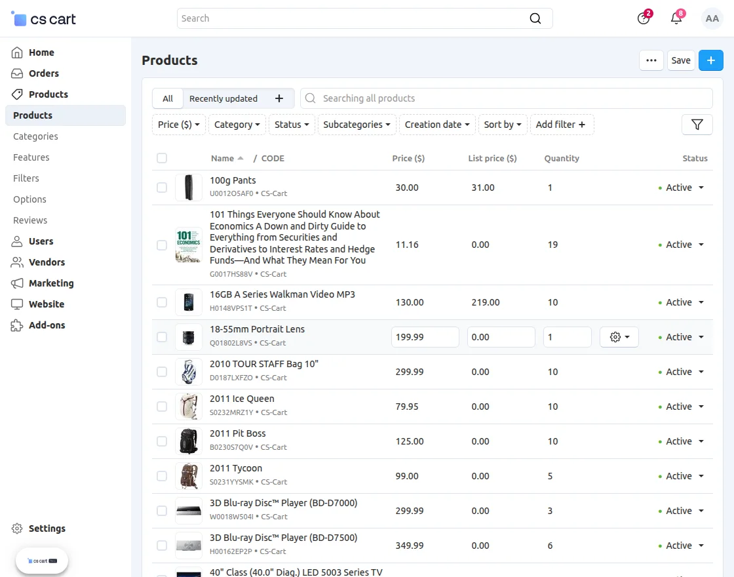734x577 pixels.
Task: Click the 2010 TOUR STAFF Bag thumbnail
Action: (188, 372)
